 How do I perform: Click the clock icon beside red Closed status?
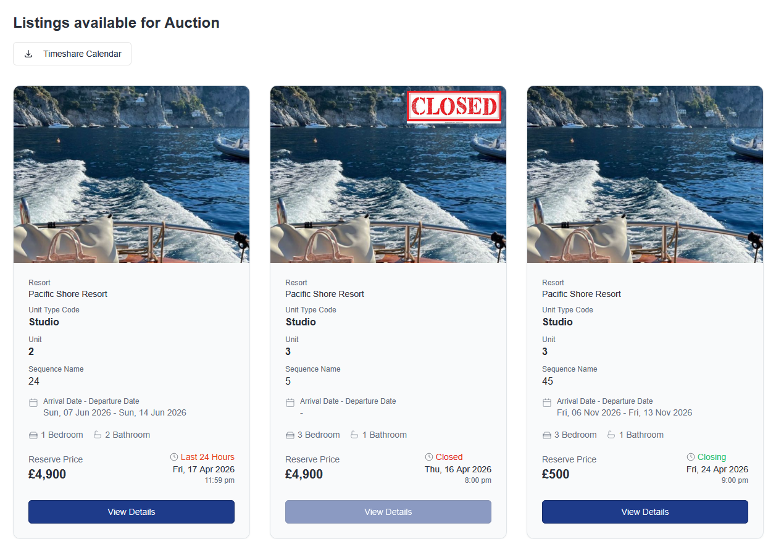click(429, 457)
